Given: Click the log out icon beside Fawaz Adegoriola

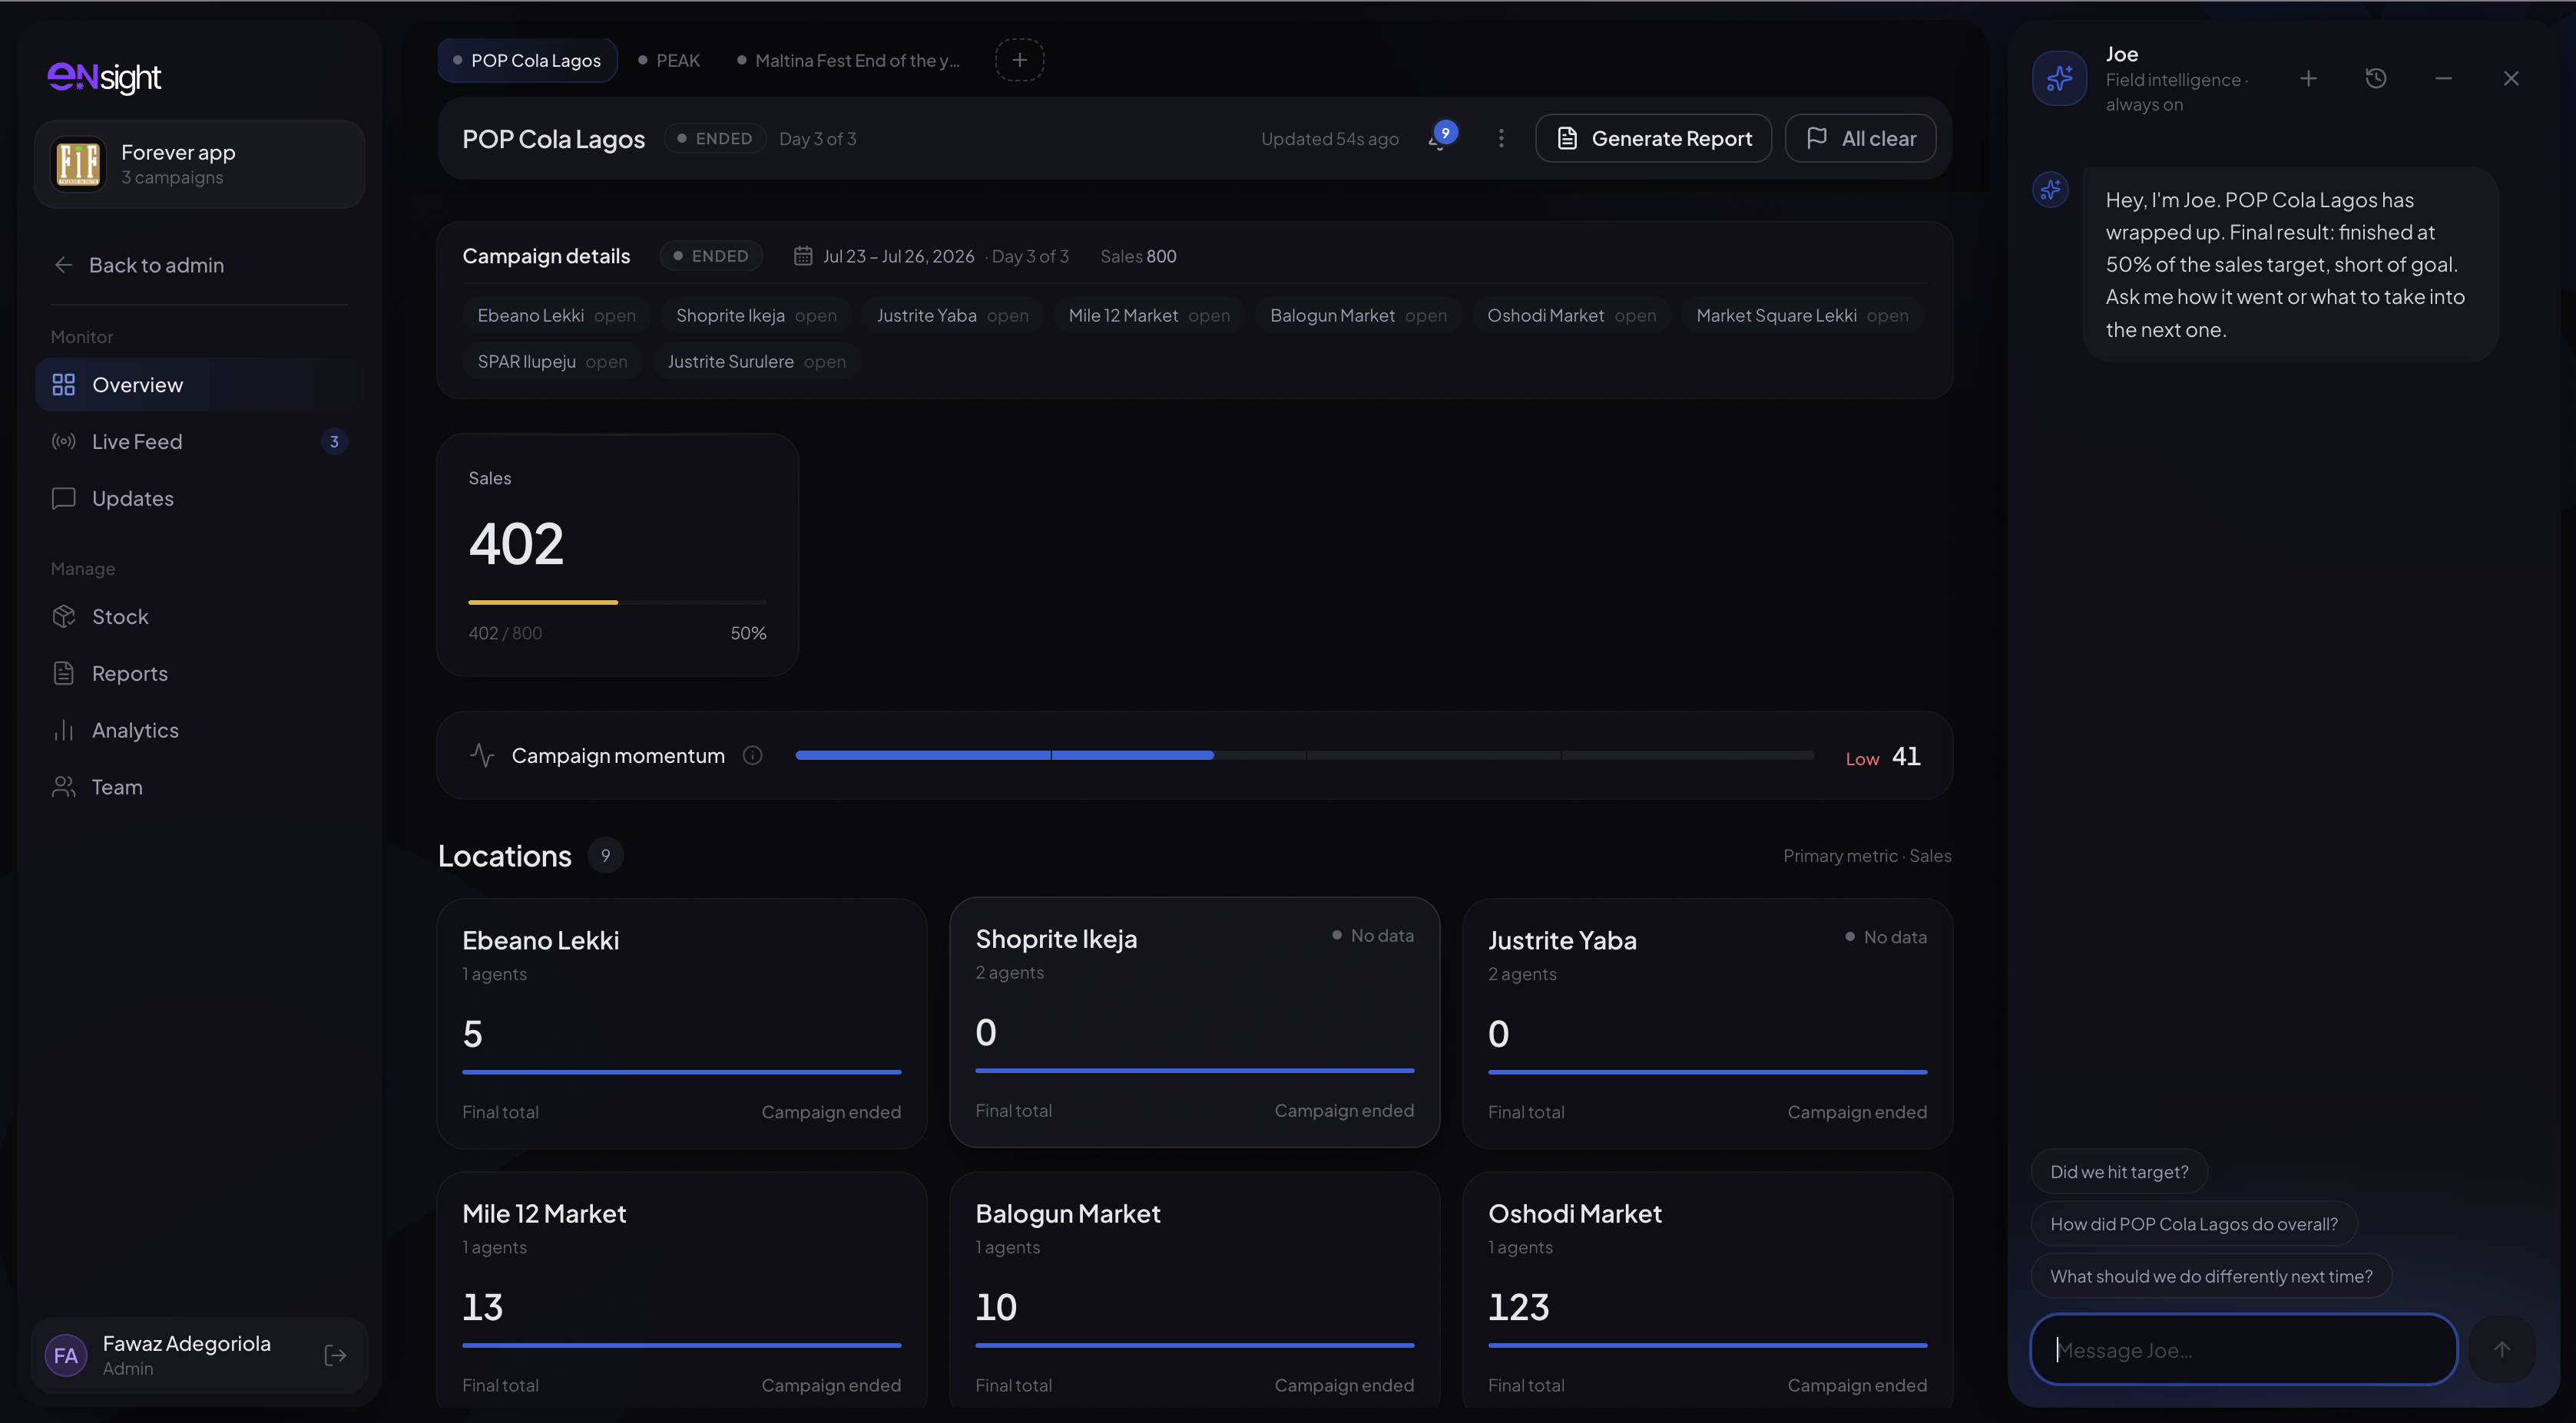Looking at the screenshot, I should (x=335, y=1355).
